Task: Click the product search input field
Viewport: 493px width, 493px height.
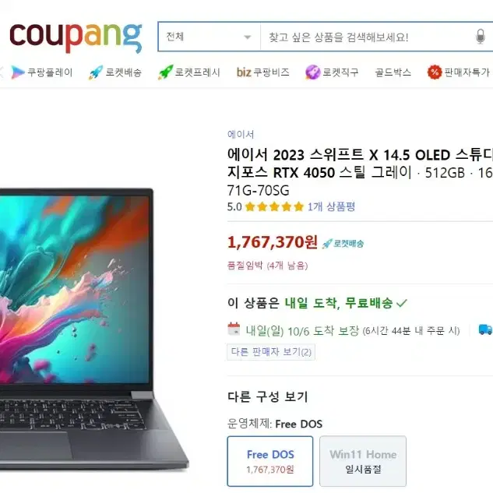Action: (366, 37)
